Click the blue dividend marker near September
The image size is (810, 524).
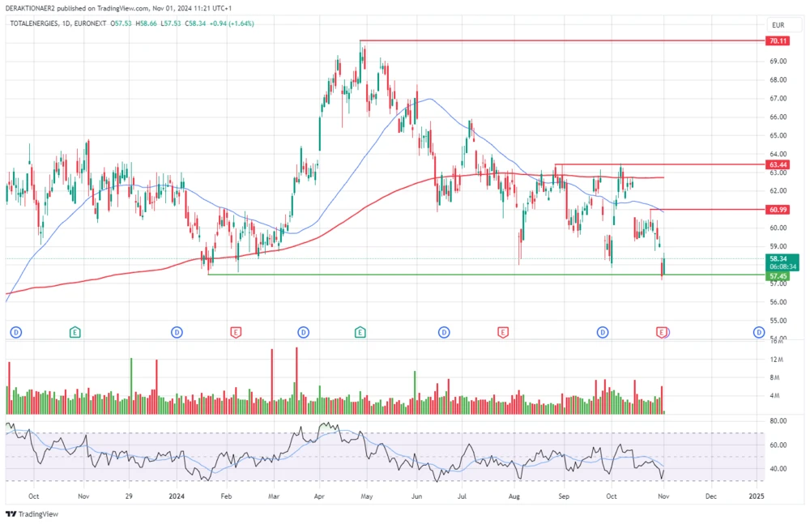tap(602, 331)
